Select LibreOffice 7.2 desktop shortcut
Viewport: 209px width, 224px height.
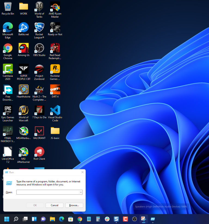click(8, 155)
